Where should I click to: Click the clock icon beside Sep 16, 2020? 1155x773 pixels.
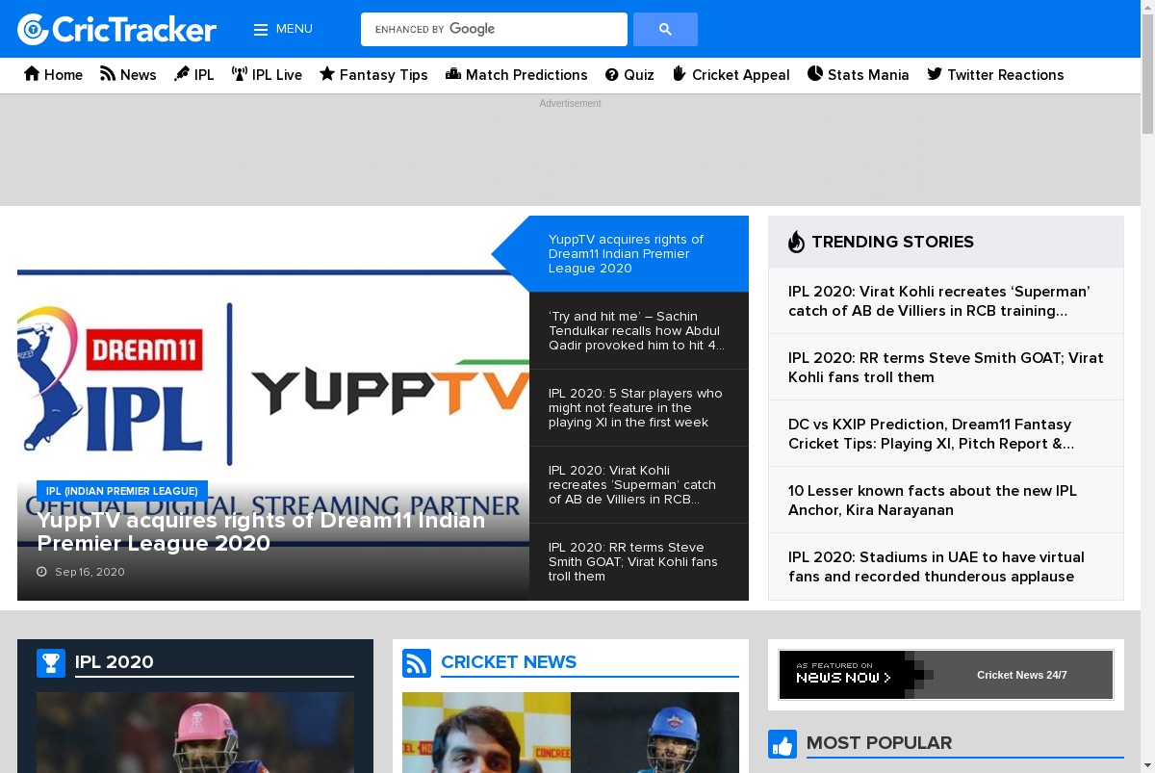pos(41,572)
